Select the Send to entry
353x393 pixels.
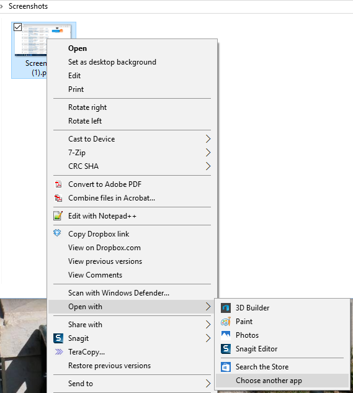pos(132,384)
